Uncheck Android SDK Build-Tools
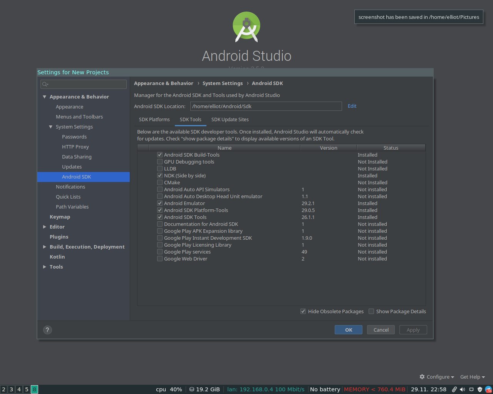 160,155
